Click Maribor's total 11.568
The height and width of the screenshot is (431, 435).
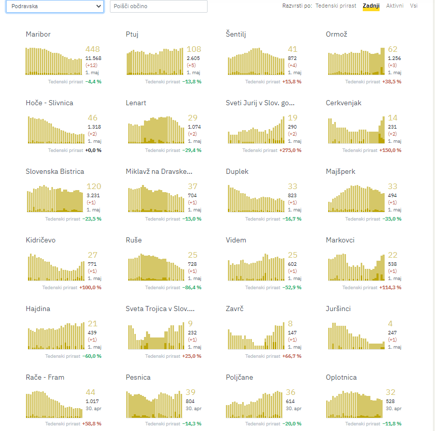93,58
